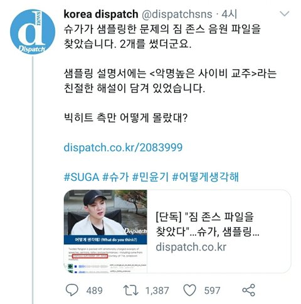Retweet using the arrows icon
This screenshot has height=304, width=301.
[130, 290]
